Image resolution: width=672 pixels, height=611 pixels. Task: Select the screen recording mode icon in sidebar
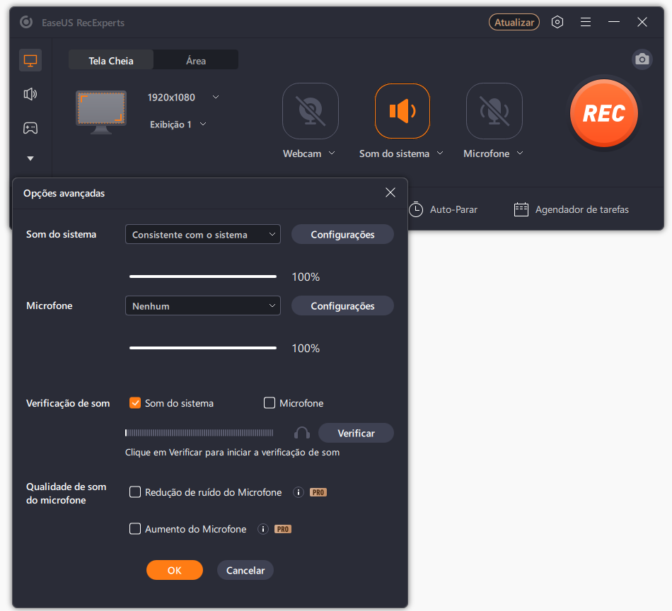pyautogui.click(x=30, y=60)
